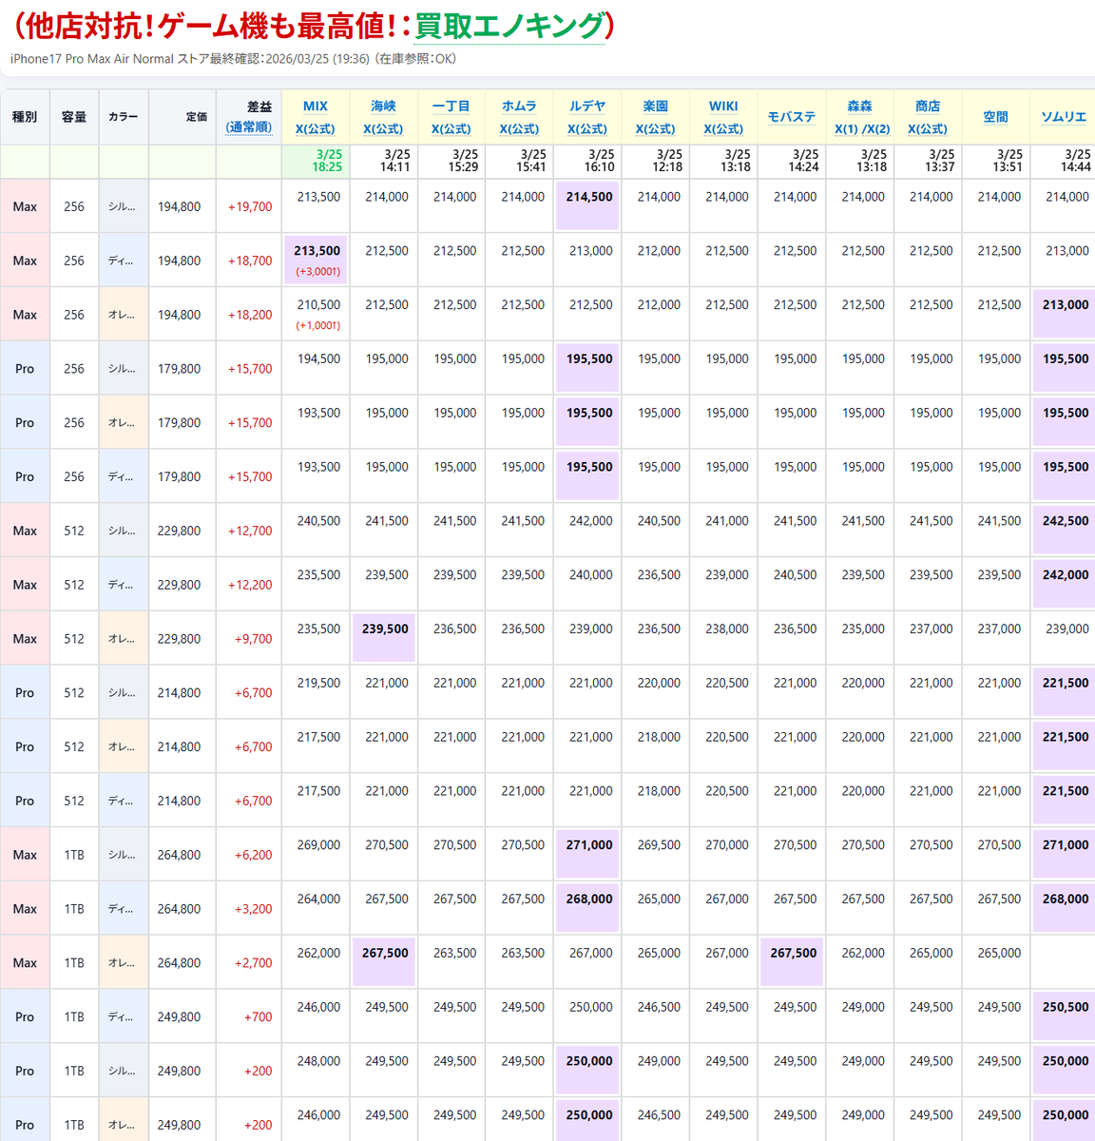Open the ルデヤ store header link
1095x1141 pixels.
[587, 106]
